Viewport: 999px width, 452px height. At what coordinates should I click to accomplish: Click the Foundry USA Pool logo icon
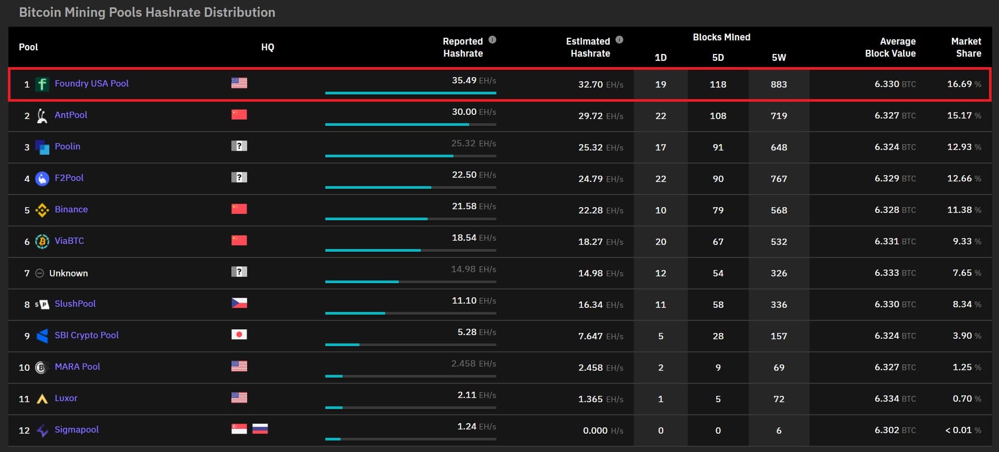[x=42, y=84]
